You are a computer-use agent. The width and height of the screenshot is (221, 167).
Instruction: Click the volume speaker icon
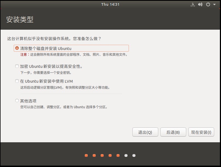[200, 4]
